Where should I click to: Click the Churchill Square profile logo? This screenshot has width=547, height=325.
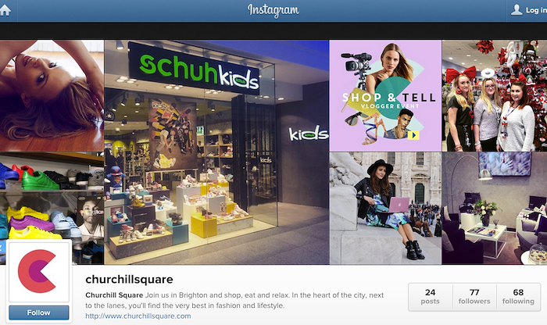pyautogui.click(x=39, y=272)
